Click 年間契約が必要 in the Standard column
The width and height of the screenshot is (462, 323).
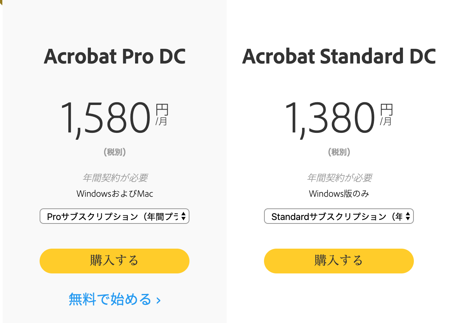(339, 178)
